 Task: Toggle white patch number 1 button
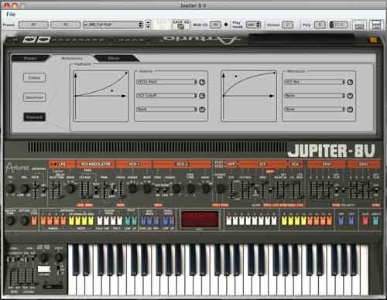click(x=229, y=220)
